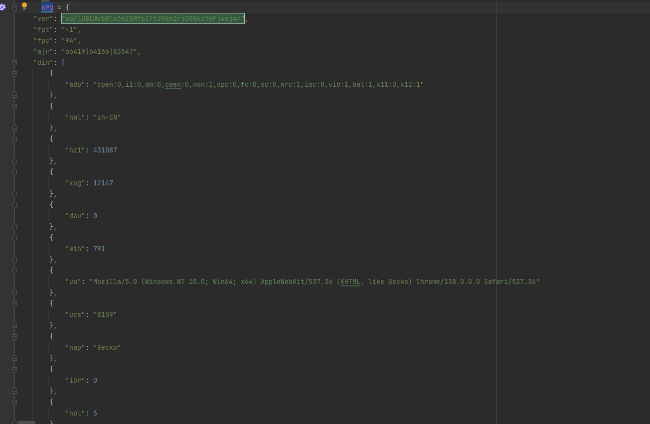Click the long "cpen:0,i1:0,..." adp string

tap(259, 84)
